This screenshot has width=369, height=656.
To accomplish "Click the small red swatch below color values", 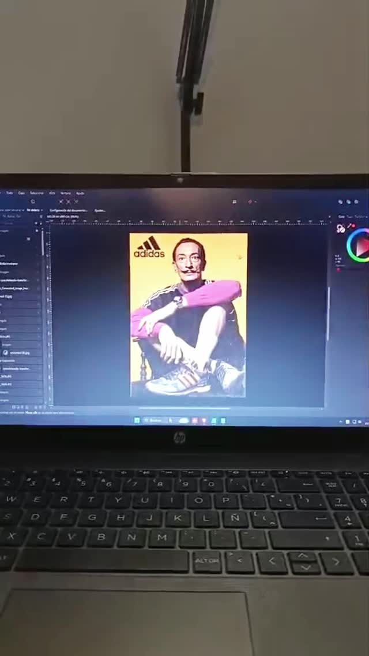I will 338,270.
